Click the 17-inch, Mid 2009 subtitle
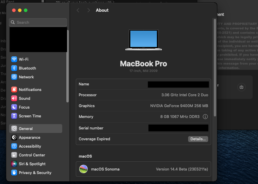Image resolution: width=258 pixels, height=184 pixels. pyautogui.click(x=143, y=71)
